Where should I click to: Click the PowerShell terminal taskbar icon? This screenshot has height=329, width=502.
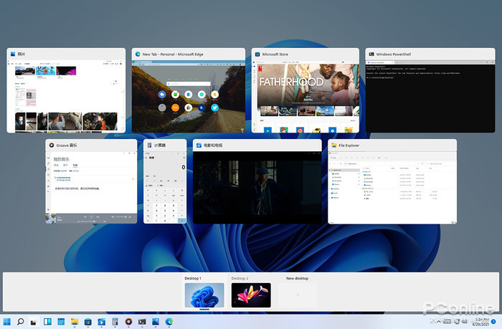142,323
